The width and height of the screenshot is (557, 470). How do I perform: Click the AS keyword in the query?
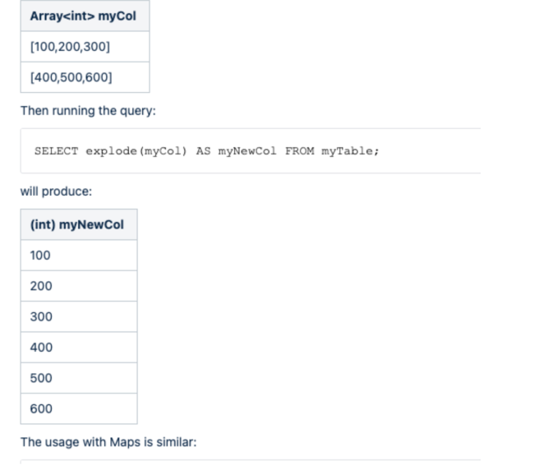click(x=203, y=151)
